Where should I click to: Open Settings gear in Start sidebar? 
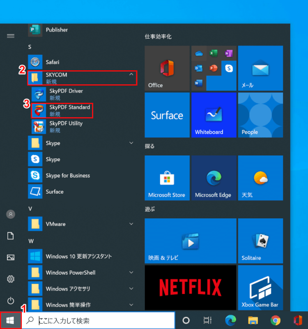pos(11,279)
